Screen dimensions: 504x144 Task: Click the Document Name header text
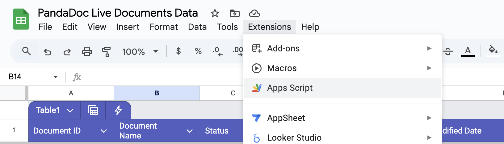click(x=138, y=131)
